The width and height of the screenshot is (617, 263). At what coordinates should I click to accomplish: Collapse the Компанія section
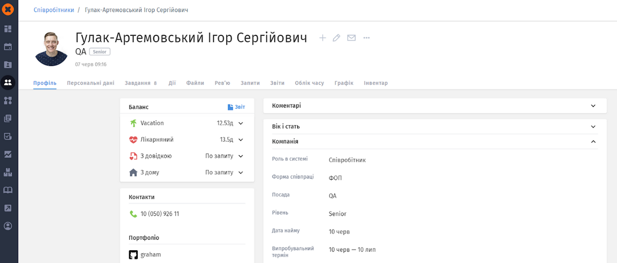click(593, 142)
